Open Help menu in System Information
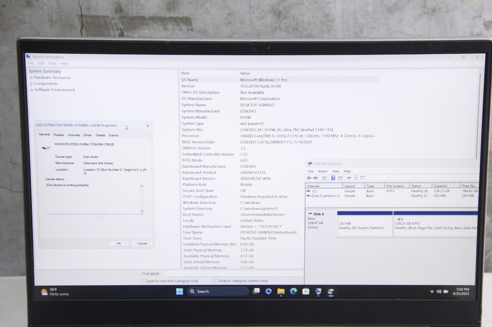This screenshot has height=327, width=492. click(65, 63)
